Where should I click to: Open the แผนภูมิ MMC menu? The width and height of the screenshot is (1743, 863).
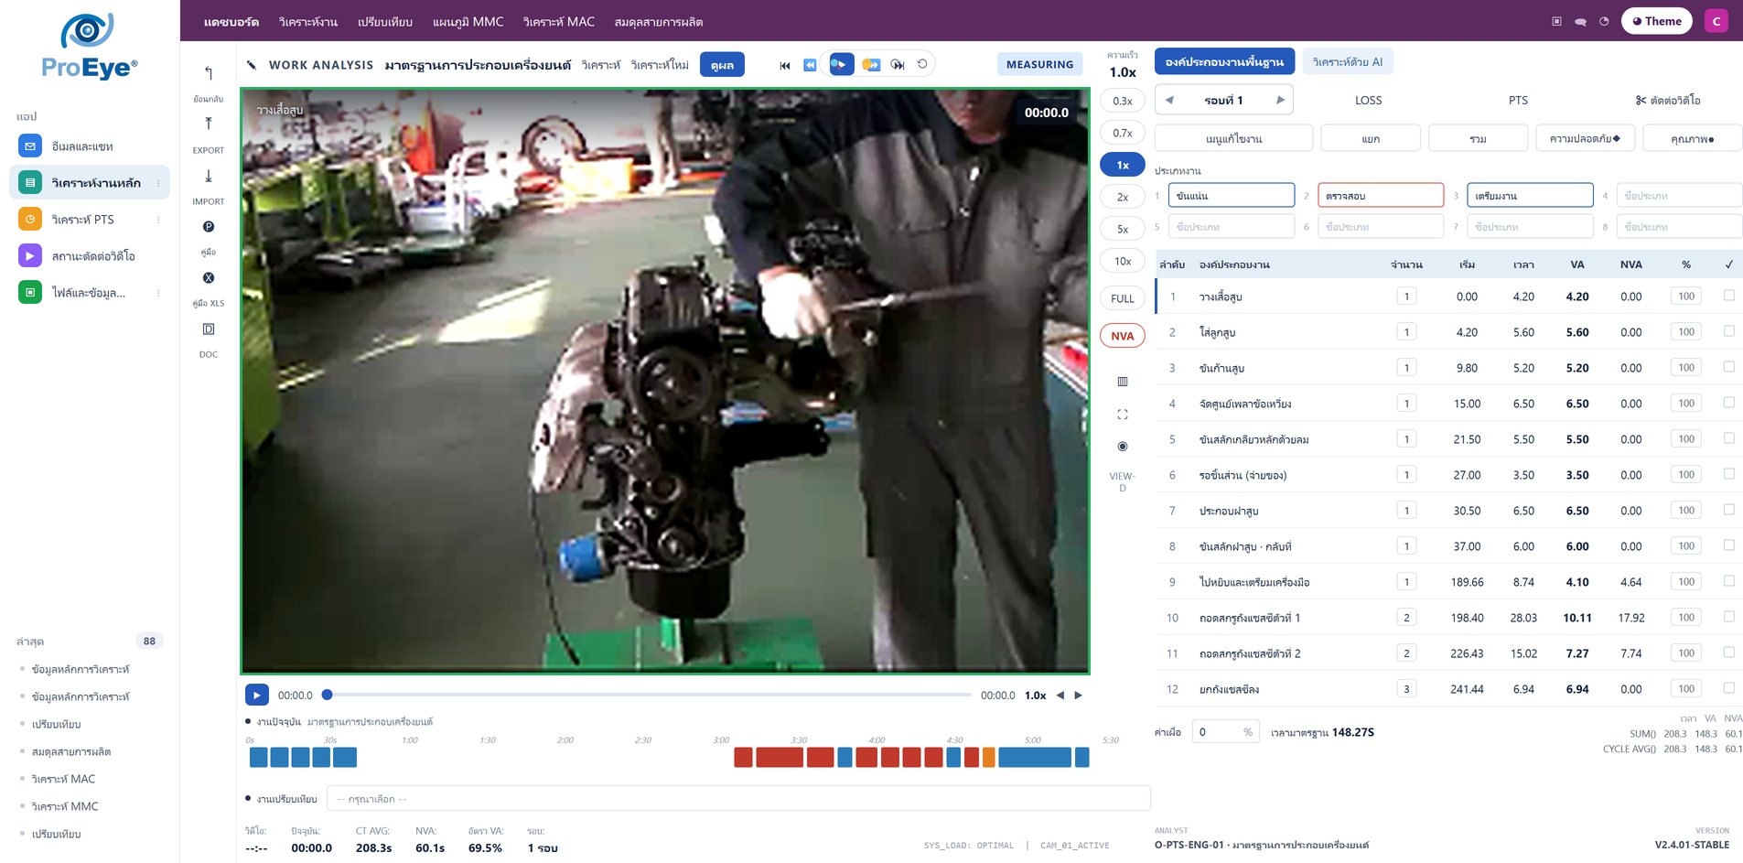[x=468, y=22]
